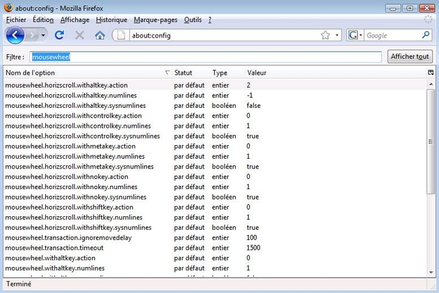Click the scrollbar up arrow
The width and height of the screenshot is (439, 293).
431,84
